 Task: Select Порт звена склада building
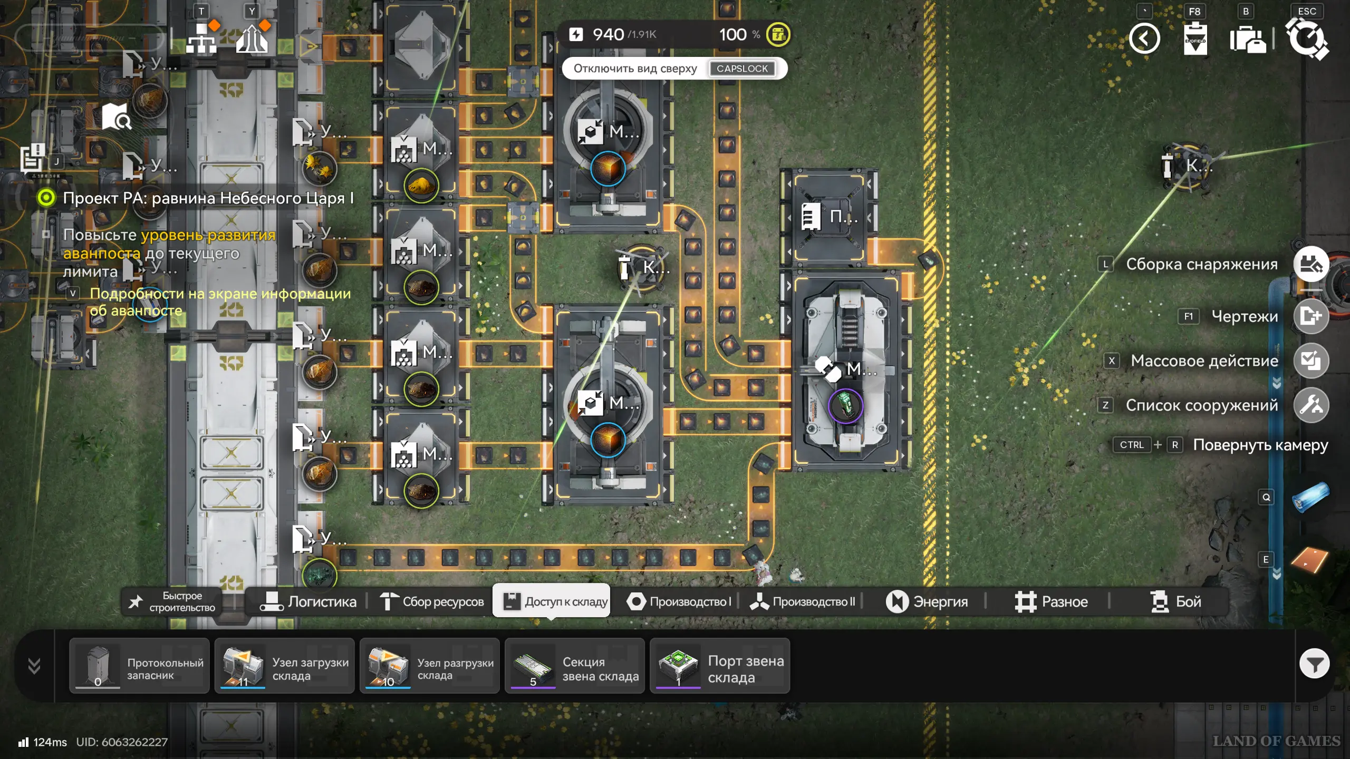pos(720,667)
